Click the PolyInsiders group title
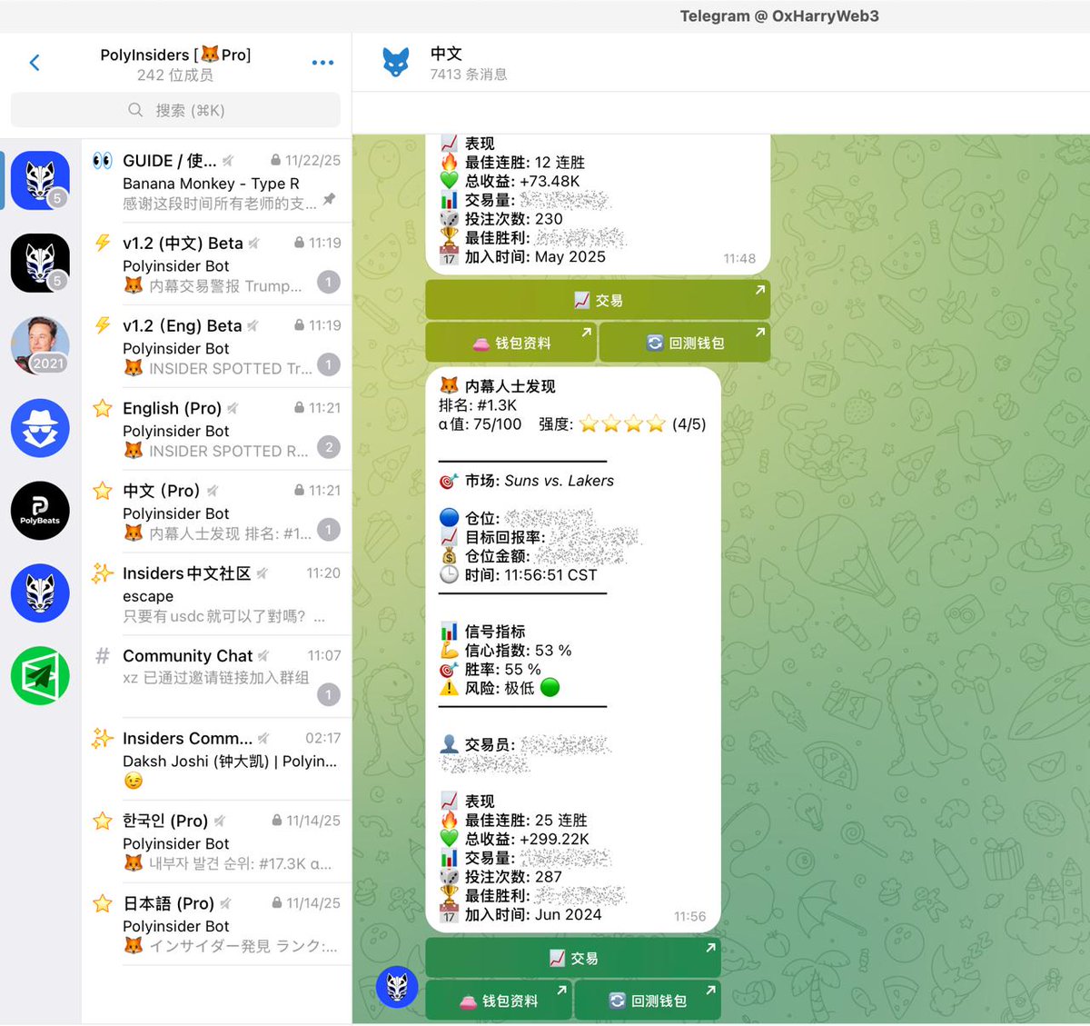The image size is (1090, 1026). click(175, 55)
